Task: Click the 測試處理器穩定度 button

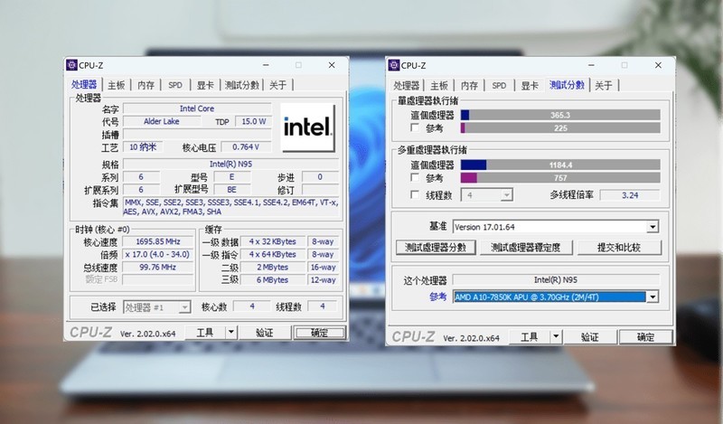Action: [526, 248]
